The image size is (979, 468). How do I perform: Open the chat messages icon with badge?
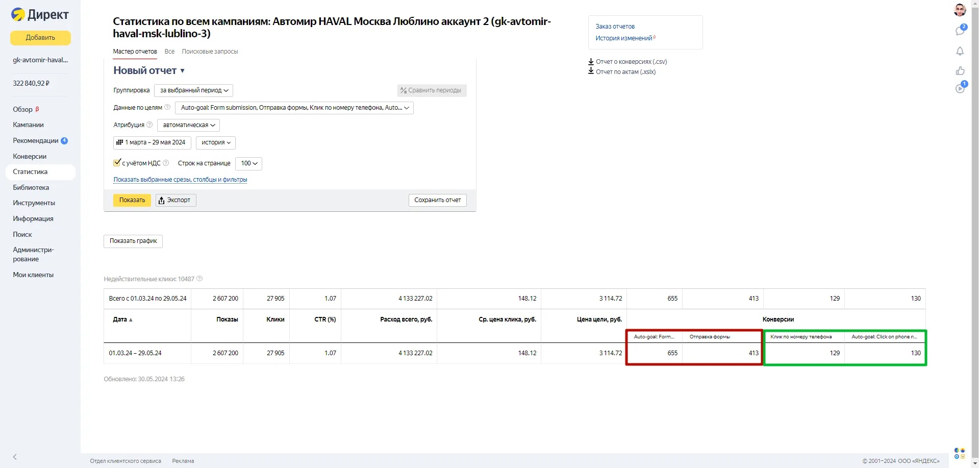pos(960,31)
